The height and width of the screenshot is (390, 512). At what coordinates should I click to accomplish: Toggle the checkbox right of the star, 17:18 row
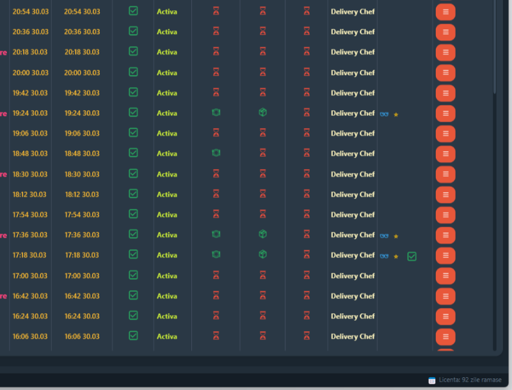(412, 256)
